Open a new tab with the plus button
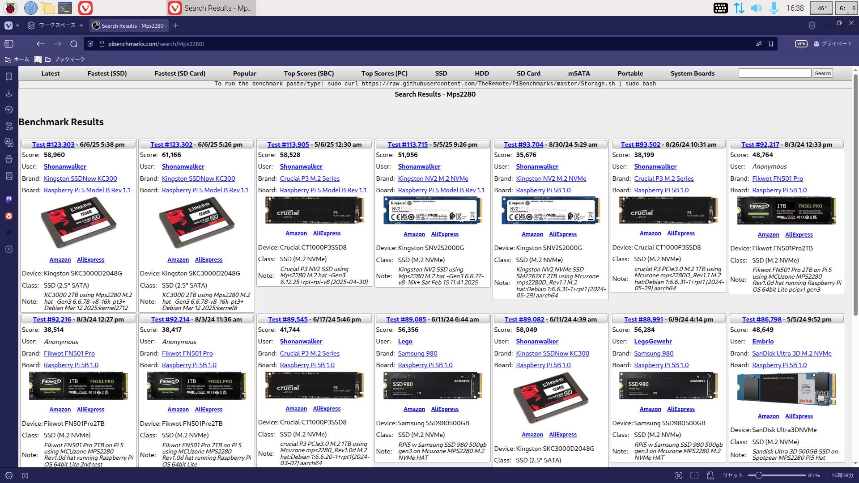 click(x=175, y=25)
